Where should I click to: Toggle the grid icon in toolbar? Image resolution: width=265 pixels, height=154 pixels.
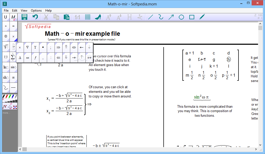coord(88,17)
